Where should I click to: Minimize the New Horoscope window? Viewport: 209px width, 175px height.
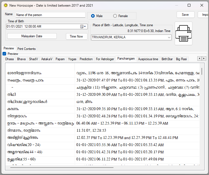(x=177, y=5)
